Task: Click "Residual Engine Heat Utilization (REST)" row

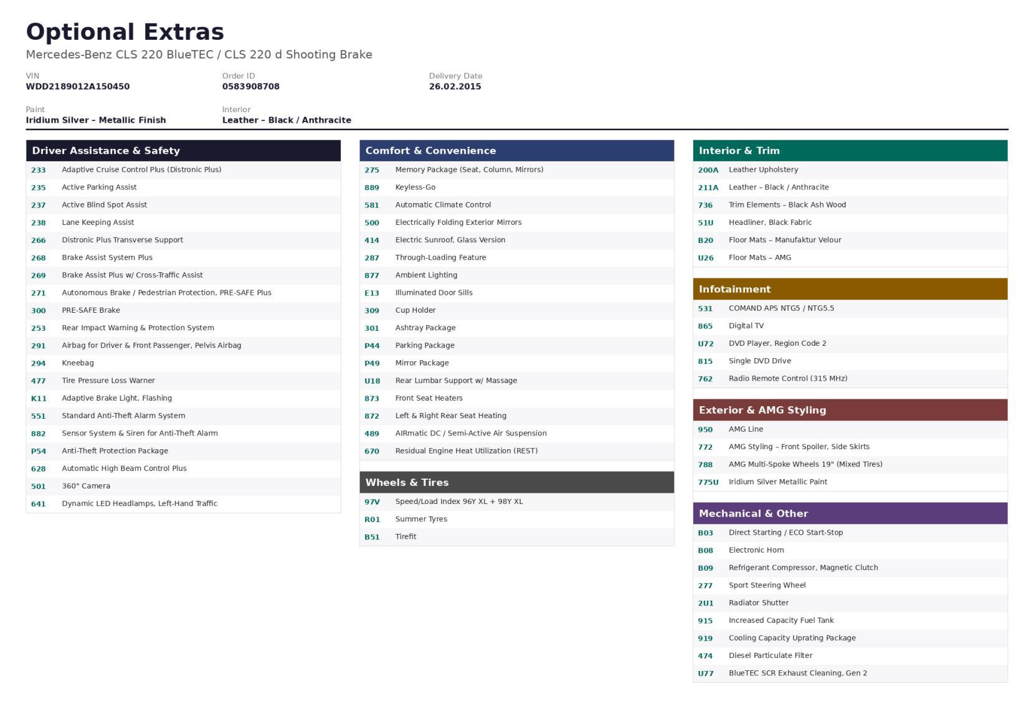Action: pyautogui.click(x=516, y=451)
